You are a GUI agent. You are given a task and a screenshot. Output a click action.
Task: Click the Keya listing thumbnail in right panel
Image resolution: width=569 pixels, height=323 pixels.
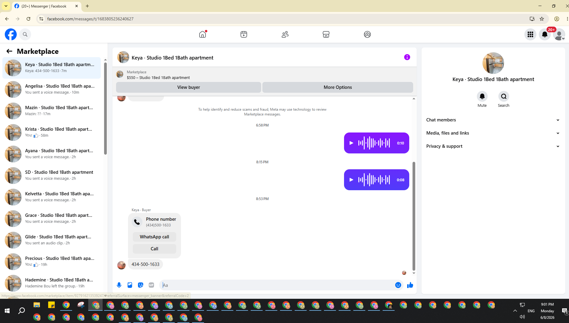[x=493, y=63]
